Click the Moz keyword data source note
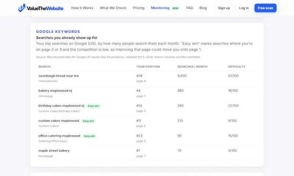294x176 pixels. 118,57
